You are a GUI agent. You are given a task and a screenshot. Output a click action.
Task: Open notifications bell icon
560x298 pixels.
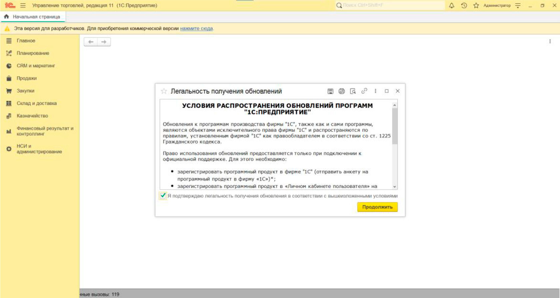[x=452, y=5]
